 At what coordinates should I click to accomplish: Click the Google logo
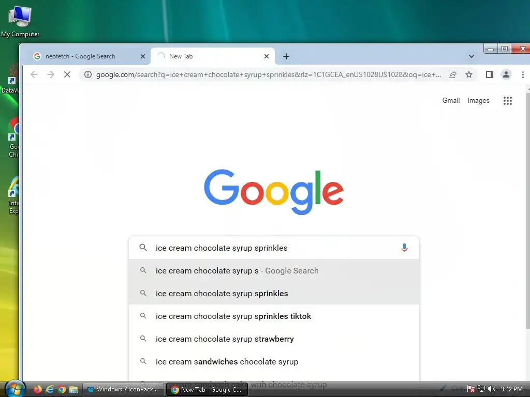point(274,192)
